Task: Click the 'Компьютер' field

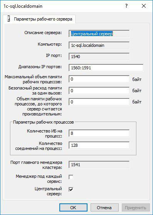Action: [x=99, y=45]
